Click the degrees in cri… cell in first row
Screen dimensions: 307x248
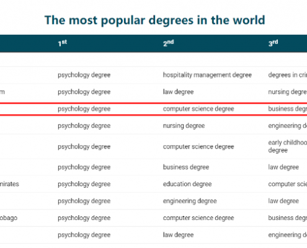[287, 75]
